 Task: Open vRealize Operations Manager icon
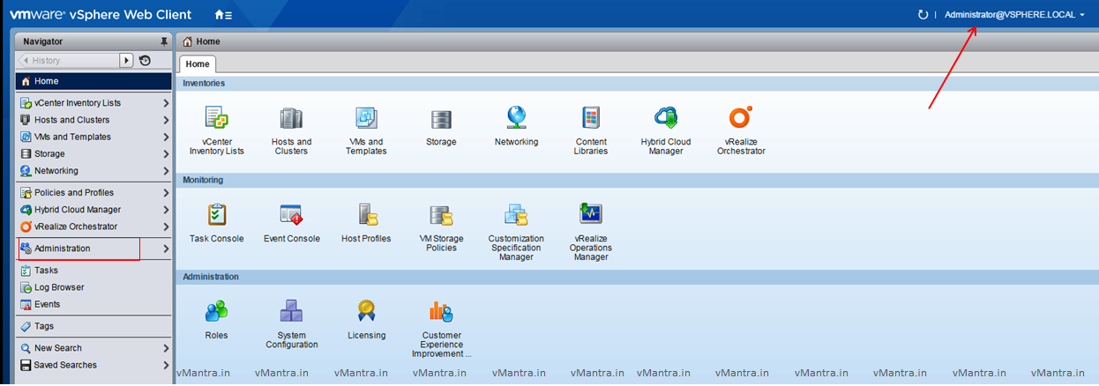pos(591,214)
